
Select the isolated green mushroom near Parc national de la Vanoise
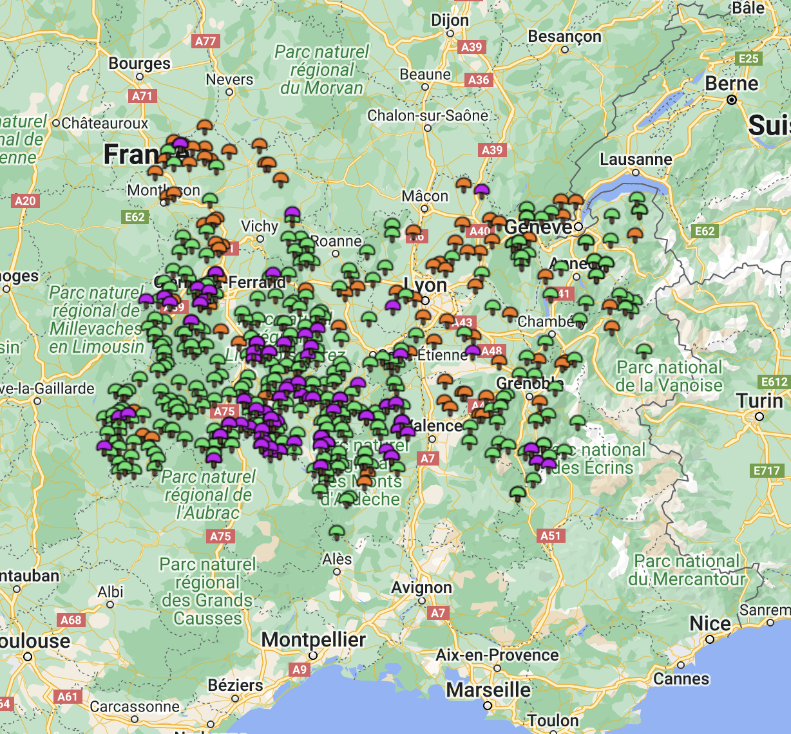click(x=644, y=350)
